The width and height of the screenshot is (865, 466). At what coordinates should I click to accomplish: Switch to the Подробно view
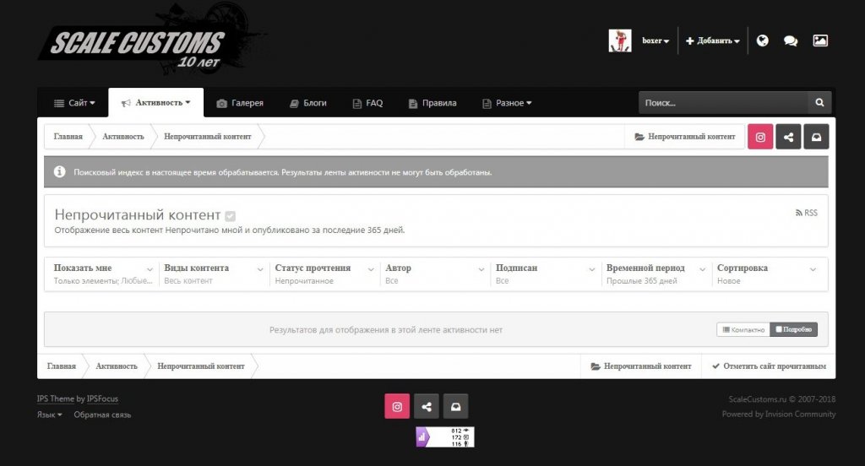coord(793,330)
